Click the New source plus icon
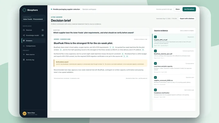 point(24,54)
